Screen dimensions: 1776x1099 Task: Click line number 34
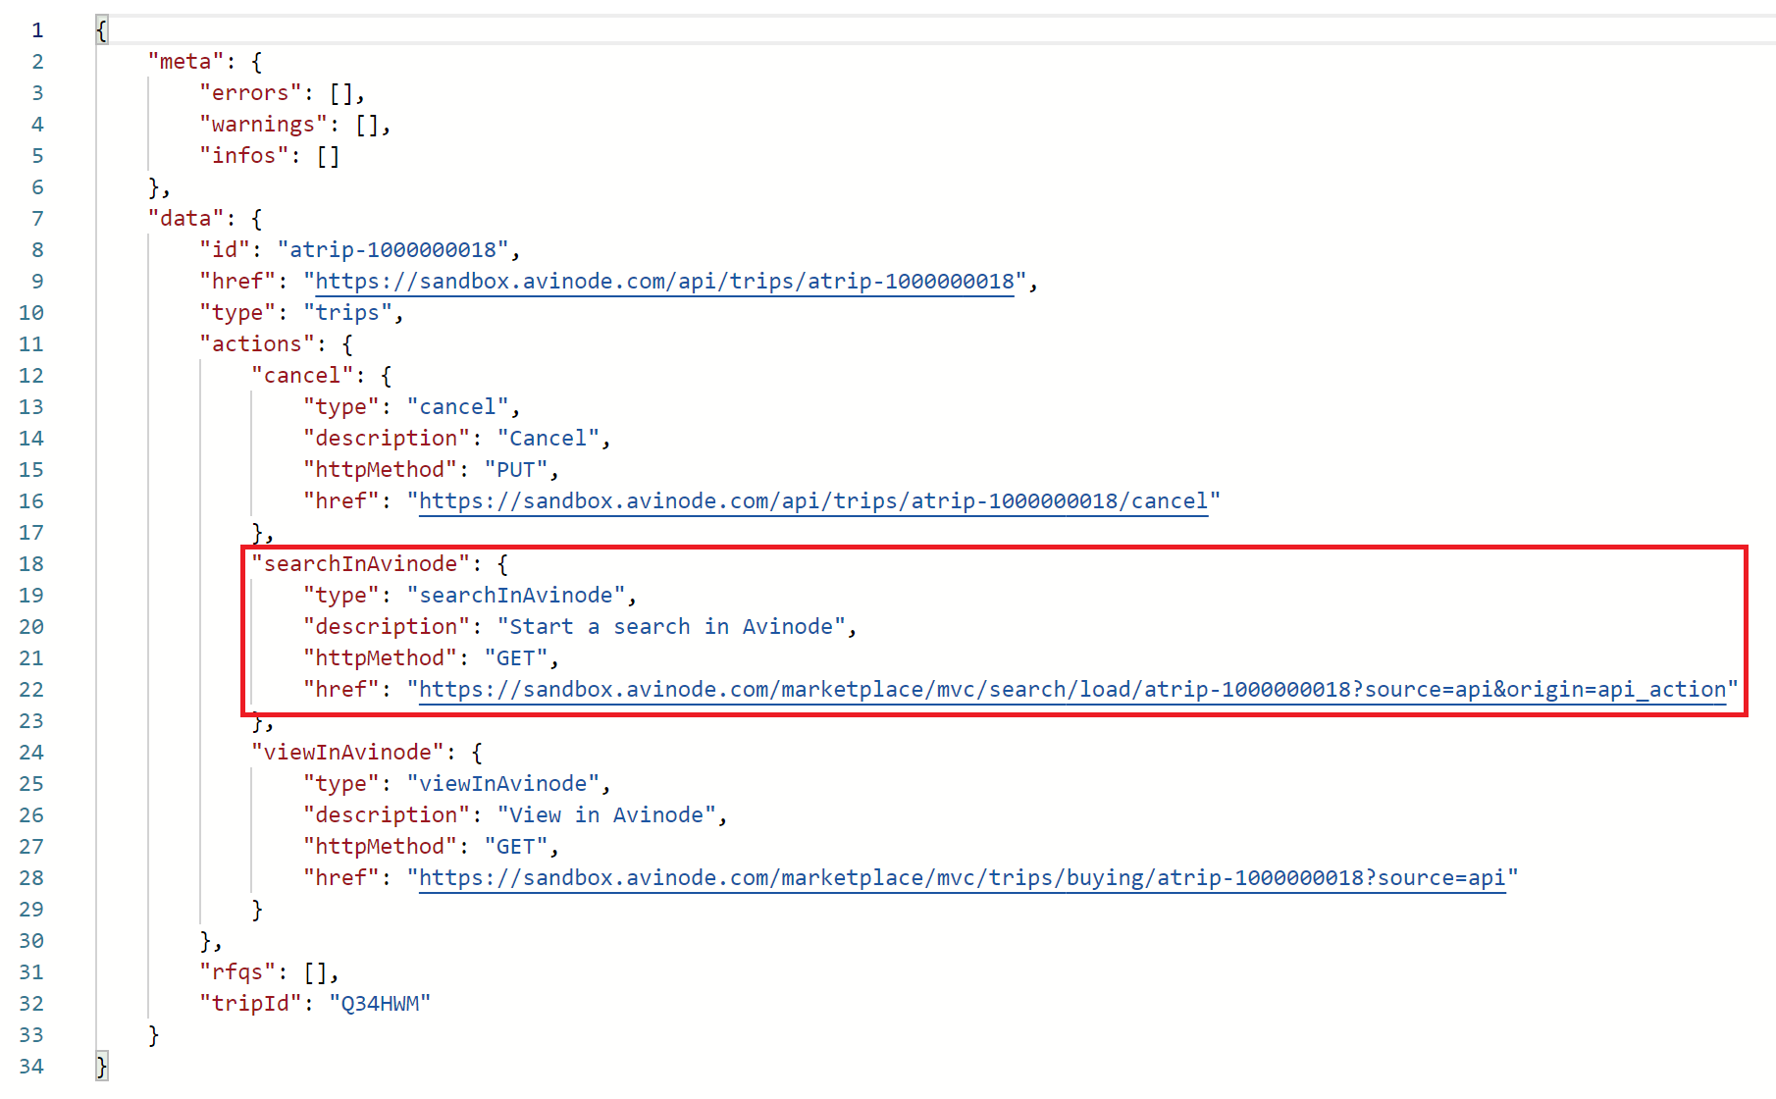pos(31,1067)
